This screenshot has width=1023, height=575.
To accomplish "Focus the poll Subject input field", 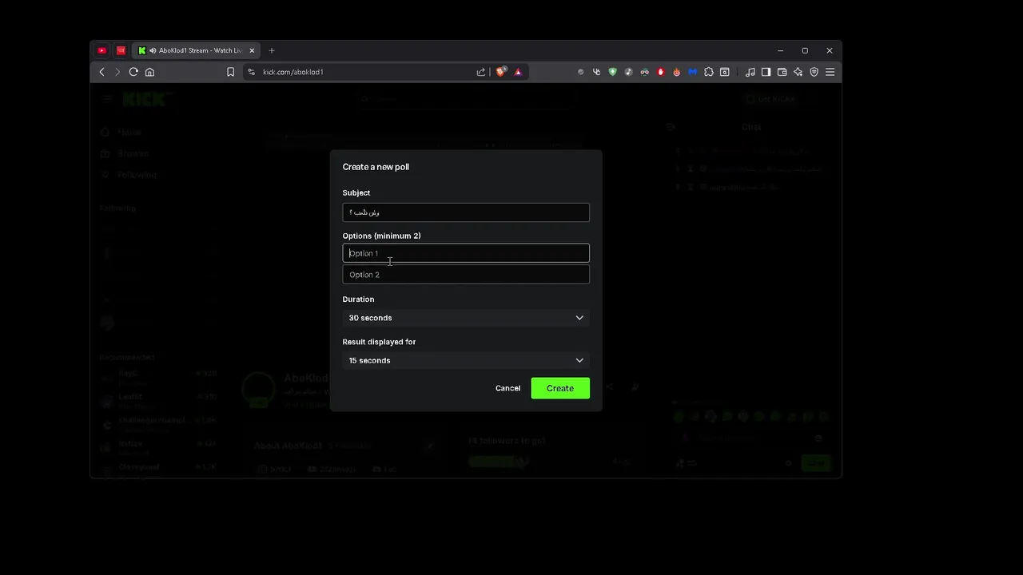I will 466,212.
